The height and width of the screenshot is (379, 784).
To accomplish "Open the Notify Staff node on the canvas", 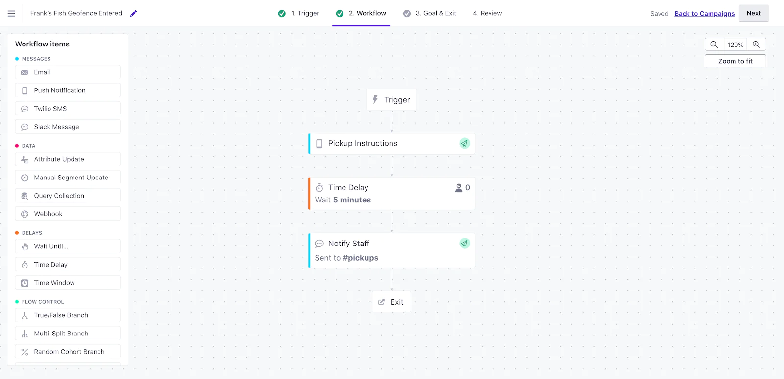I will click(x=391, y=250).
